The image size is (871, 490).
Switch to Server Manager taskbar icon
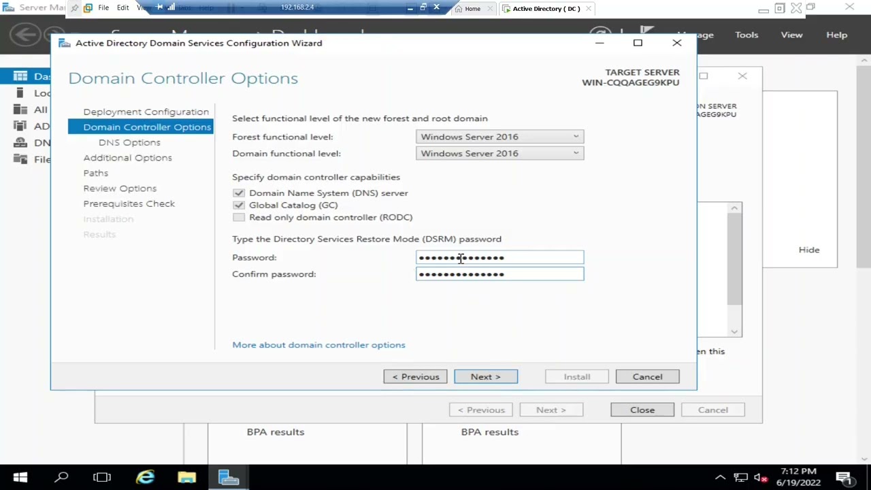[229, 477]
